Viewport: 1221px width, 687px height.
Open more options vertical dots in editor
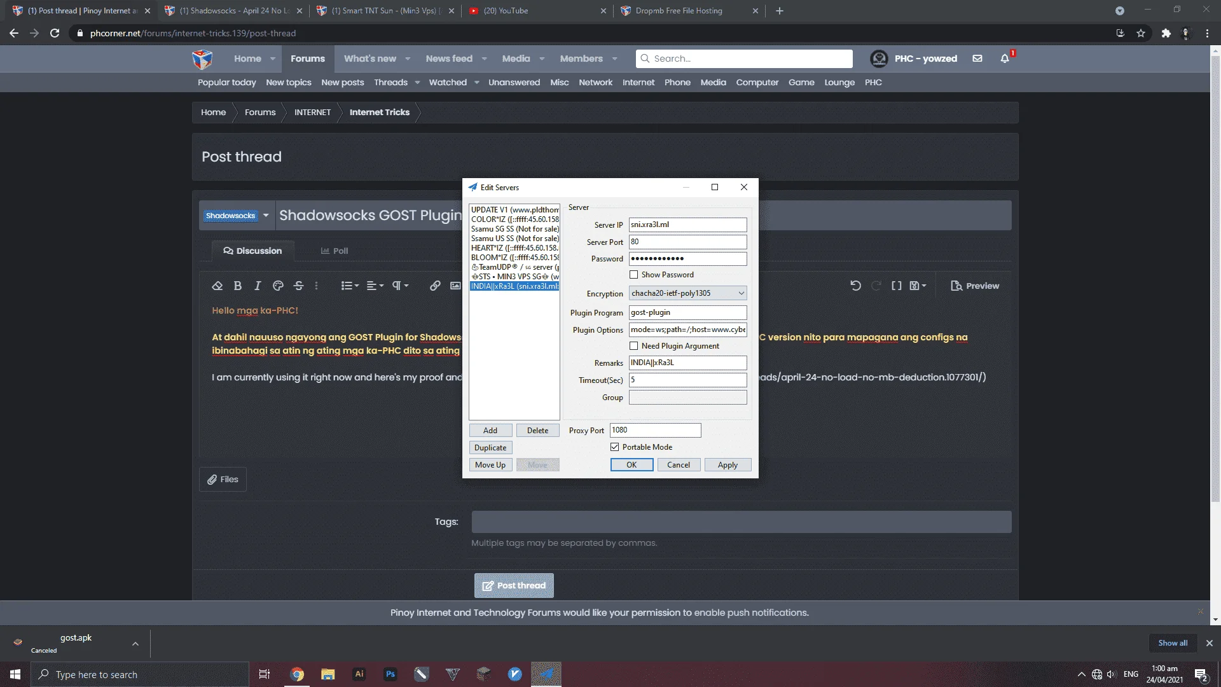[316, 286]
